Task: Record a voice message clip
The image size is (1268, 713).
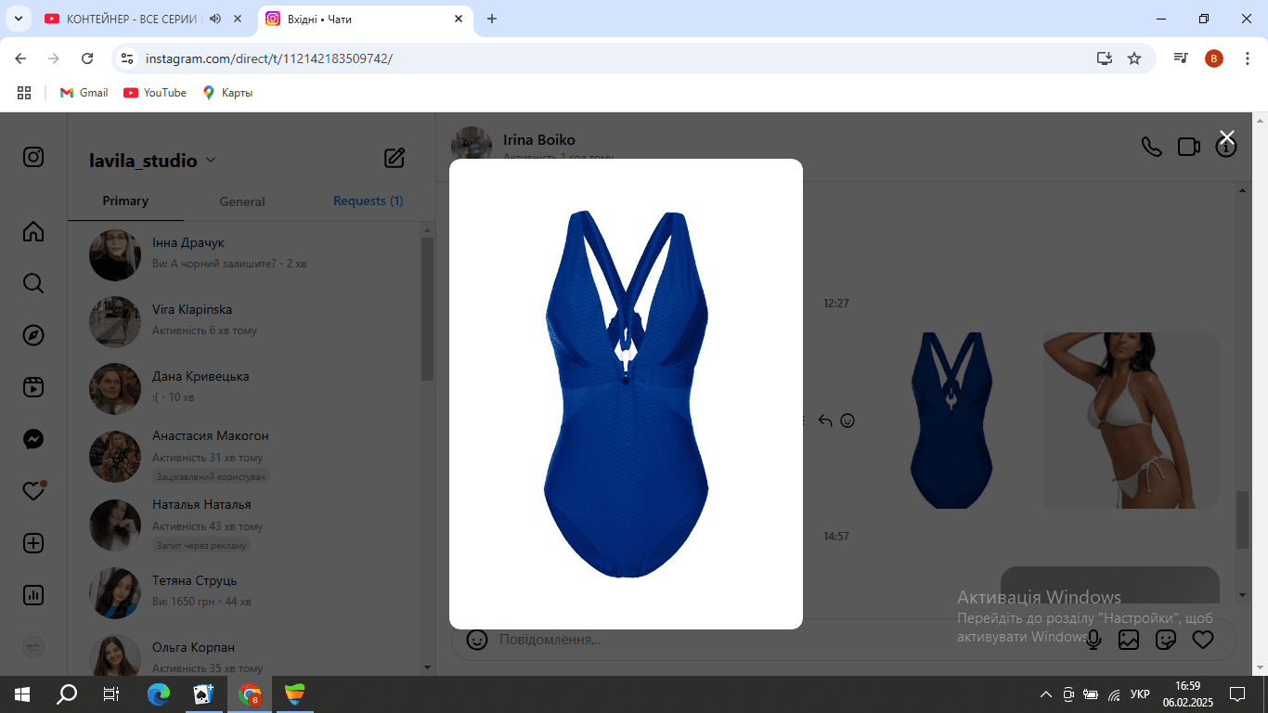Action: tap(1094, 640)
